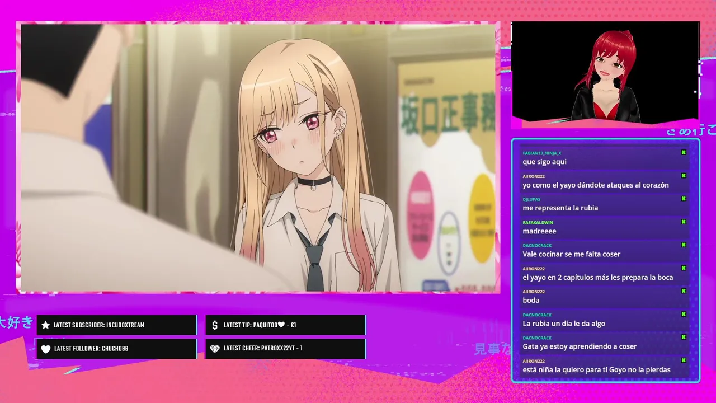Select the anime video playback area
716x403 pixels.
pos(258,157)
